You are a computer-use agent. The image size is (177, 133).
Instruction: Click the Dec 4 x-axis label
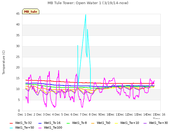click(50, 114)
